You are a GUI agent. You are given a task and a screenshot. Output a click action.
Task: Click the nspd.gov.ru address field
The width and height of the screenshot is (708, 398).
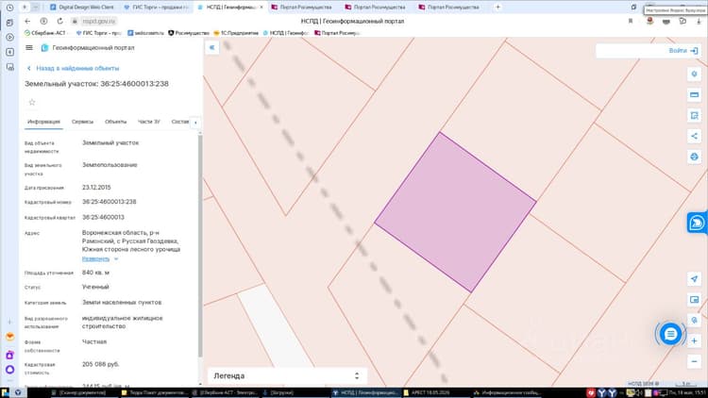pyautogui.click(x=99, y=21)
